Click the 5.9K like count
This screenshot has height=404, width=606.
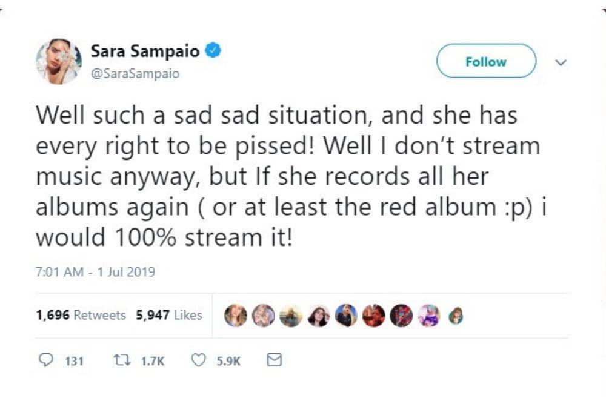[x=229, y=361]
